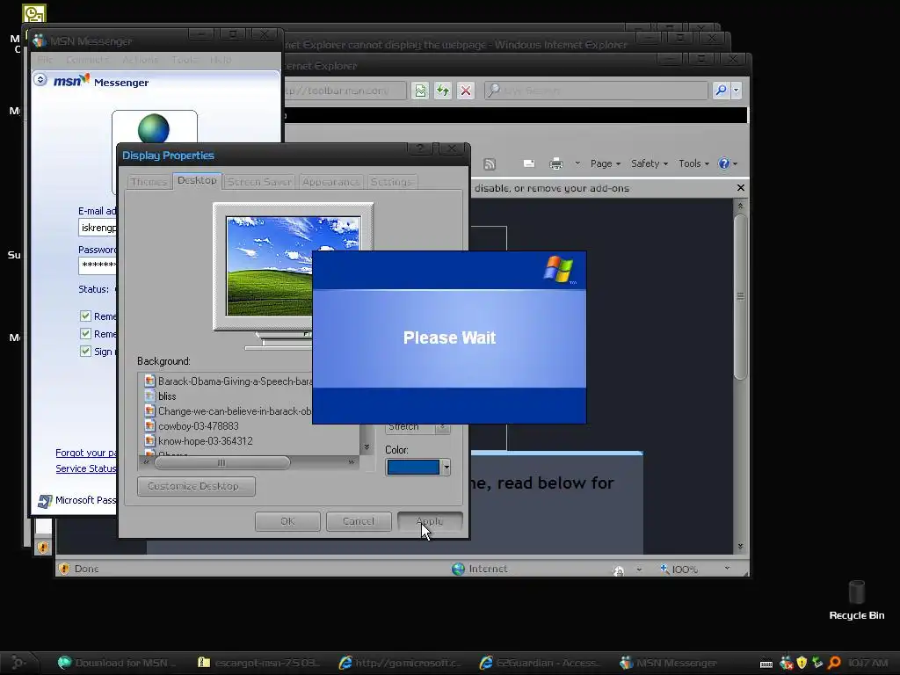The width and height of the screenshot is (900, 675).
Task: Click the yellow shield tray icon
Action: pyautogui.click(x=802, y=663)
